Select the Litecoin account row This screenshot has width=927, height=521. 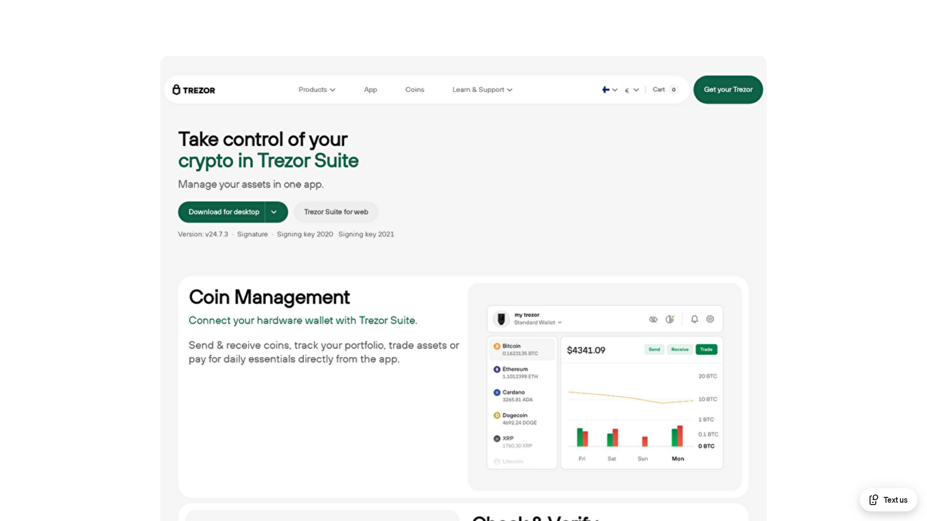(x=522, y=462)
